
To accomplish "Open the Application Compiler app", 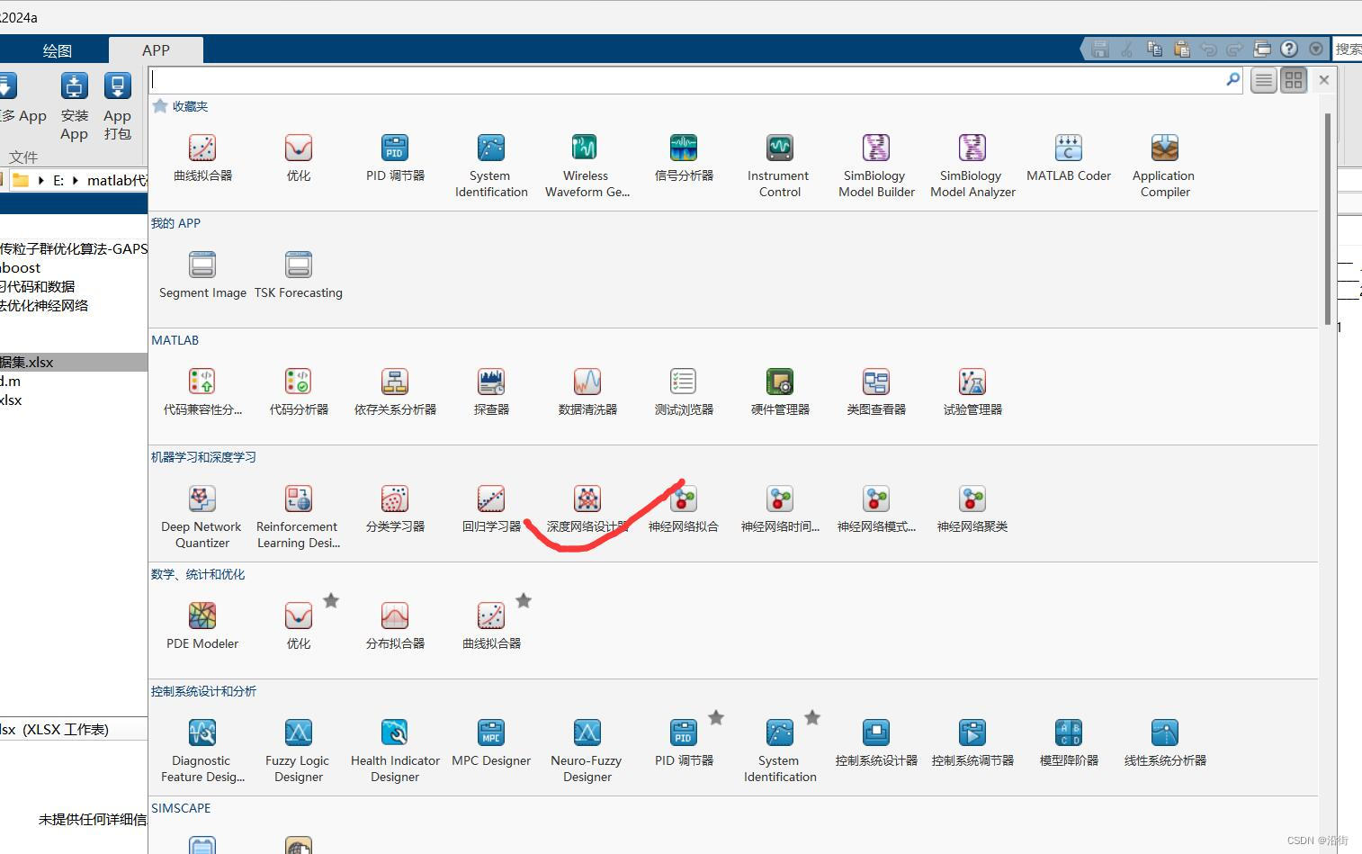I will point(1165,166).
